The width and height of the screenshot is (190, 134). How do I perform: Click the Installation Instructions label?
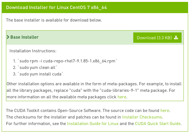[x=33, y=51]
